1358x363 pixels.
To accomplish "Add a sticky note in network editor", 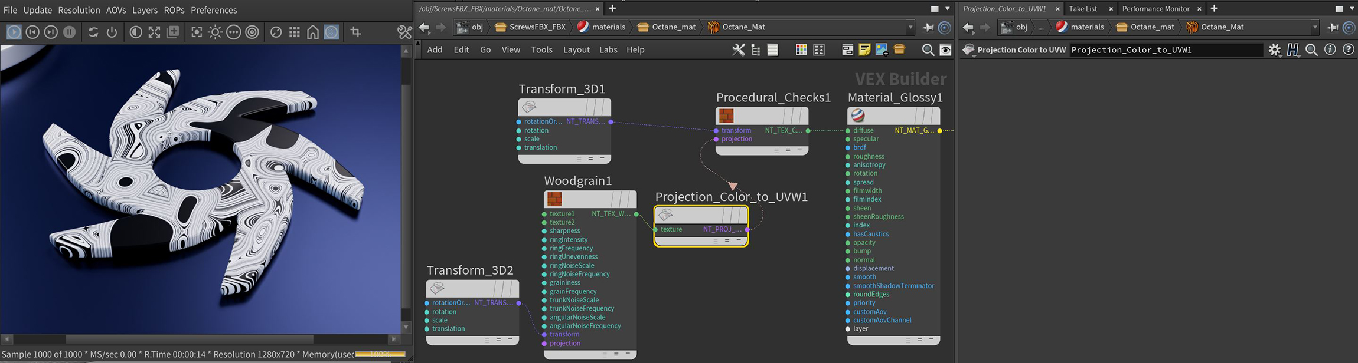I will coord(864,50).
